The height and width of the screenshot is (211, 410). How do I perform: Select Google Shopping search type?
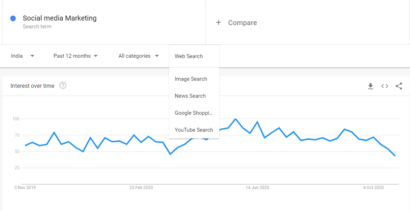click(194, 113)
